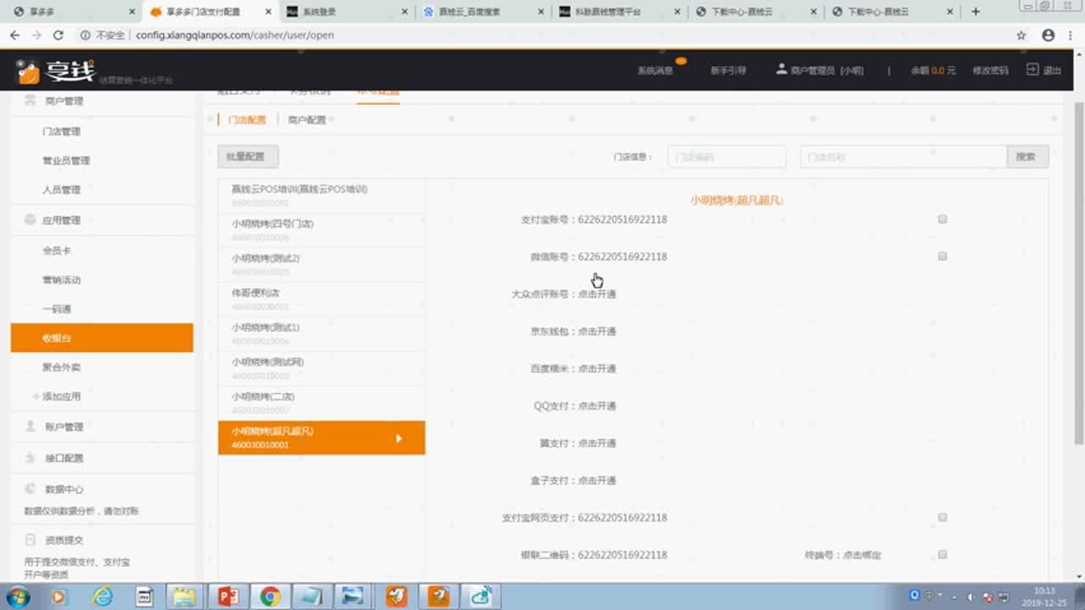This screenshot has width=1085, height=610.
Task: Tick the checkbox for 支付宝网页支付 row
Action: pyautogui.click(x=942, y=518)
